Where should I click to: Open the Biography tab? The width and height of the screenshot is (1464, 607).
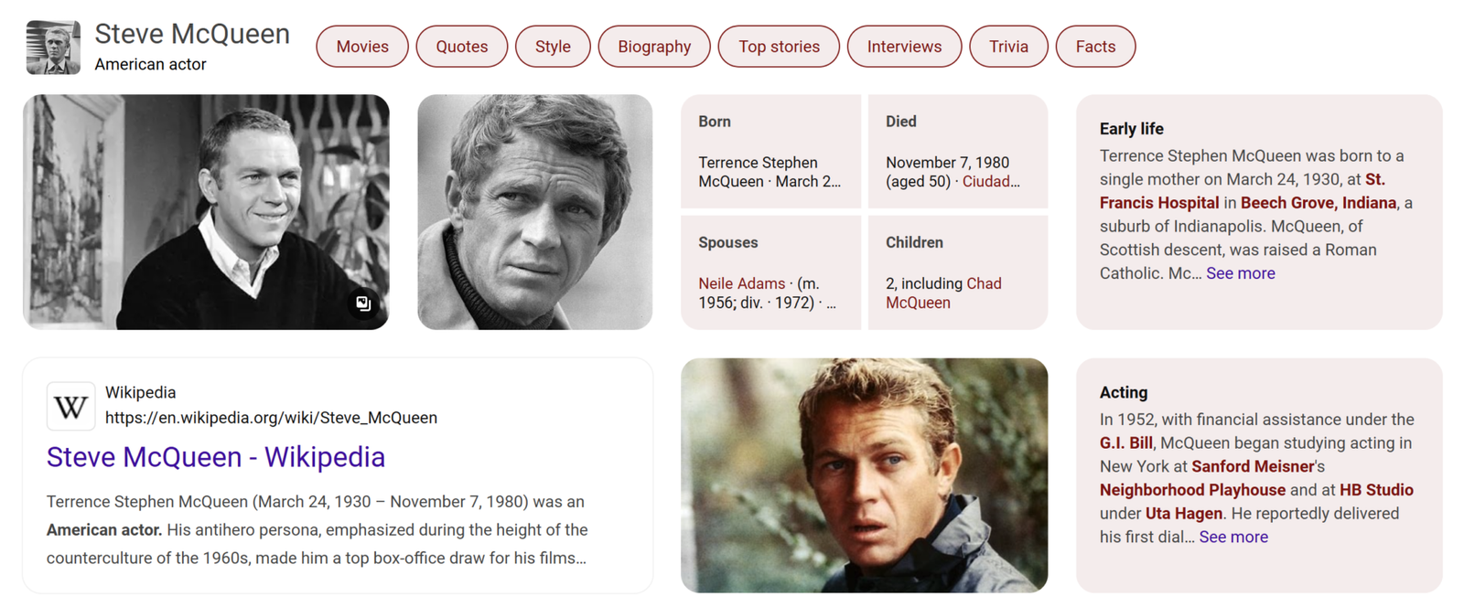tap(654, 47)
